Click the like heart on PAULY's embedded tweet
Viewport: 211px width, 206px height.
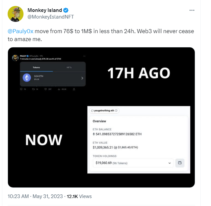click(46, 89)
